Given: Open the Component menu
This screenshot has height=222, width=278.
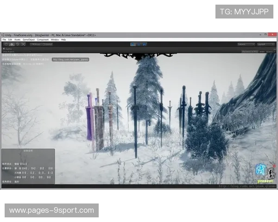Looking at the screenshot, I should (43, 40).
